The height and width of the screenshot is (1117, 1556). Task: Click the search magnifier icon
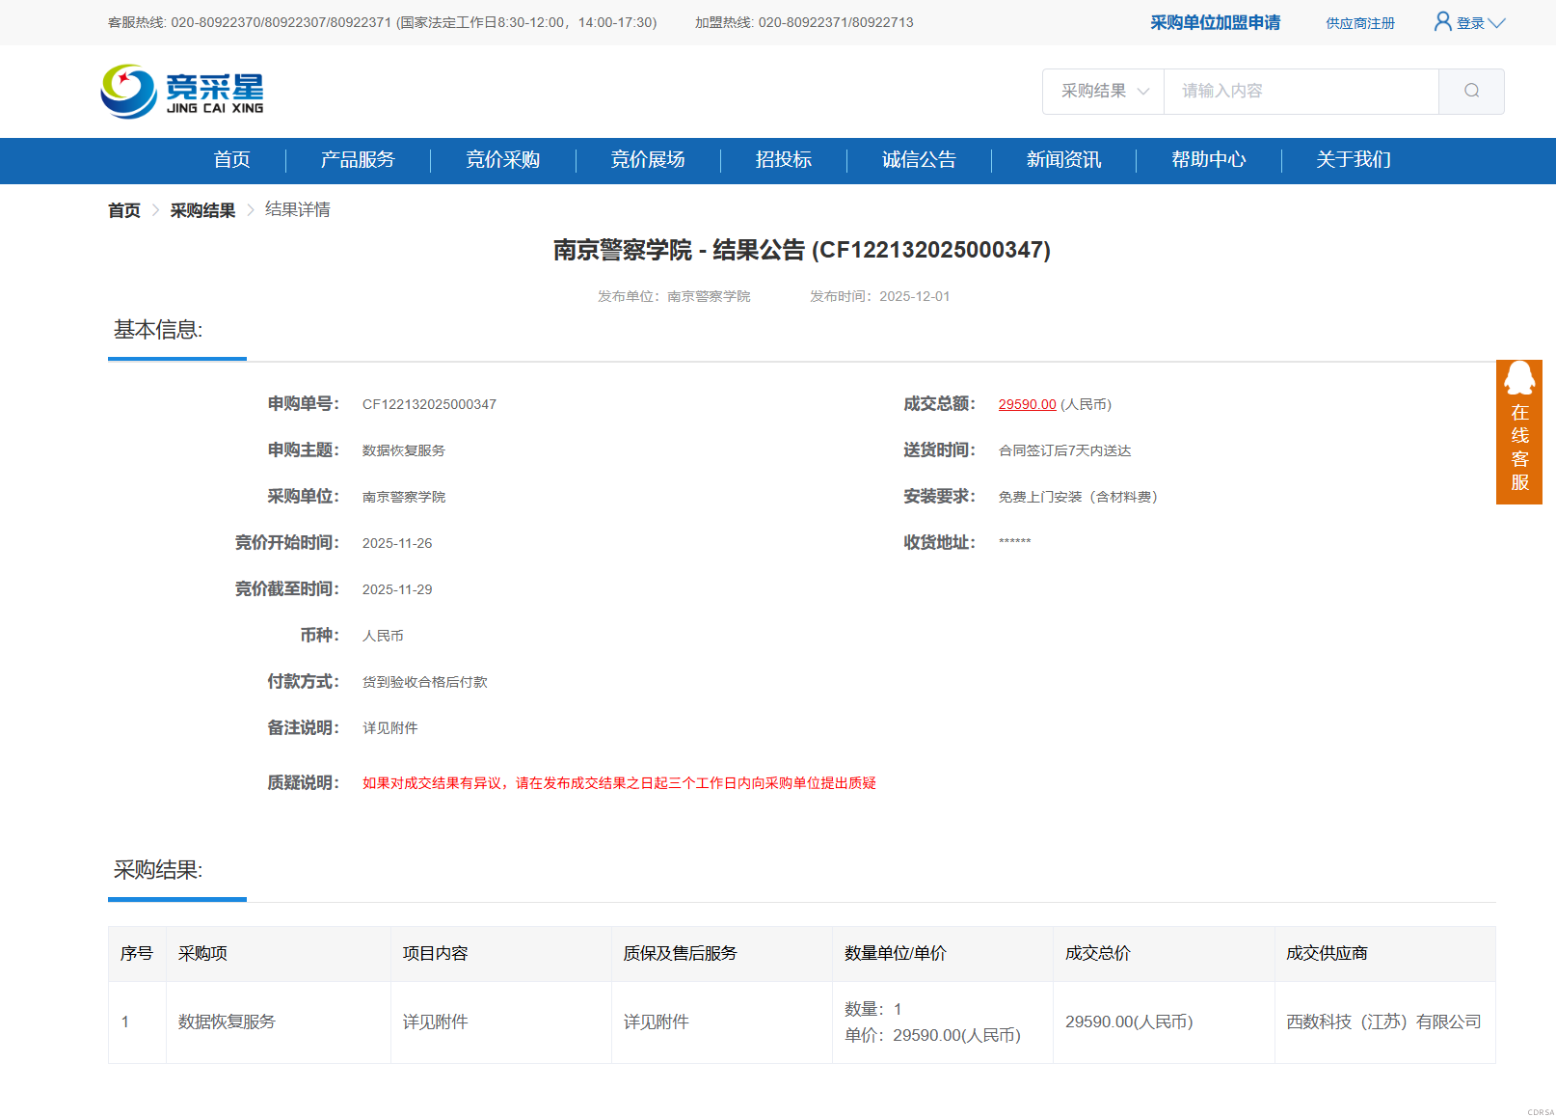(1470, 91)
